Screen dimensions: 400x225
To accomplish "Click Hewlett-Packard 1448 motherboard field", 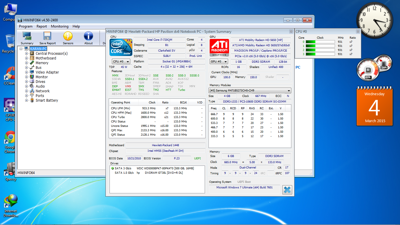I will tap(165, 145).
